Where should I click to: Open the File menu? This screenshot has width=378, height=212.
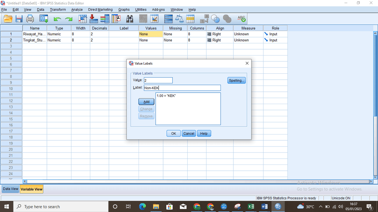tap(4, 10)
